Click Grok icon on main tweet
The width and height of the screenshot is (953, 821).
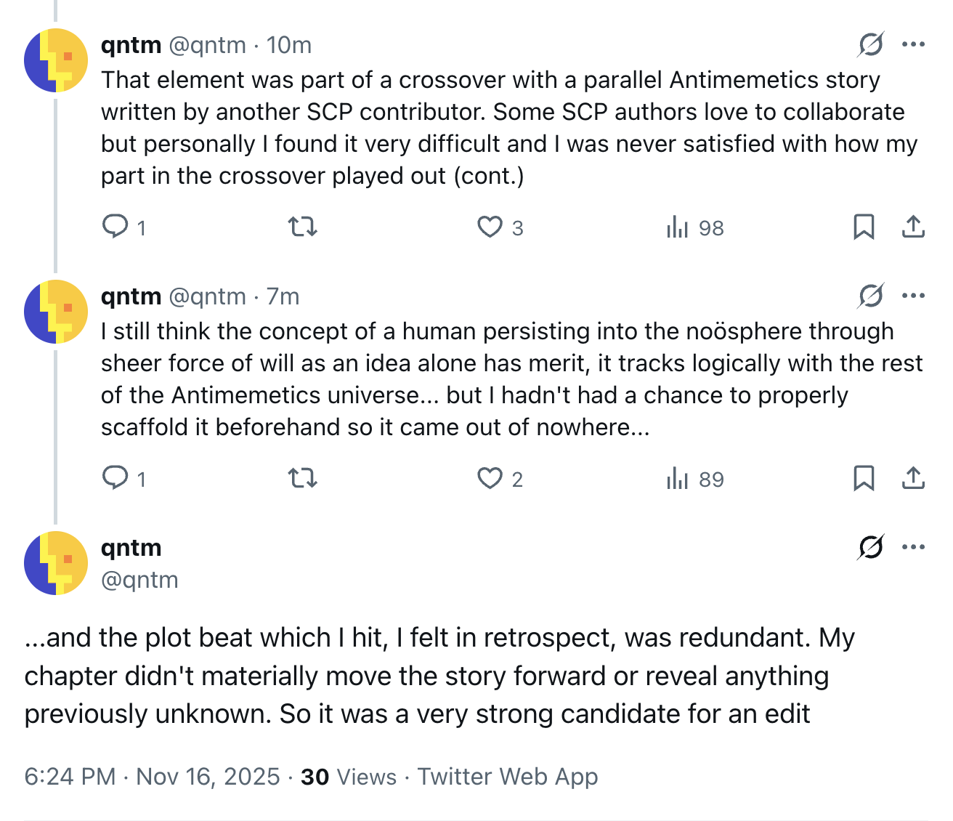tap(870, 547)
